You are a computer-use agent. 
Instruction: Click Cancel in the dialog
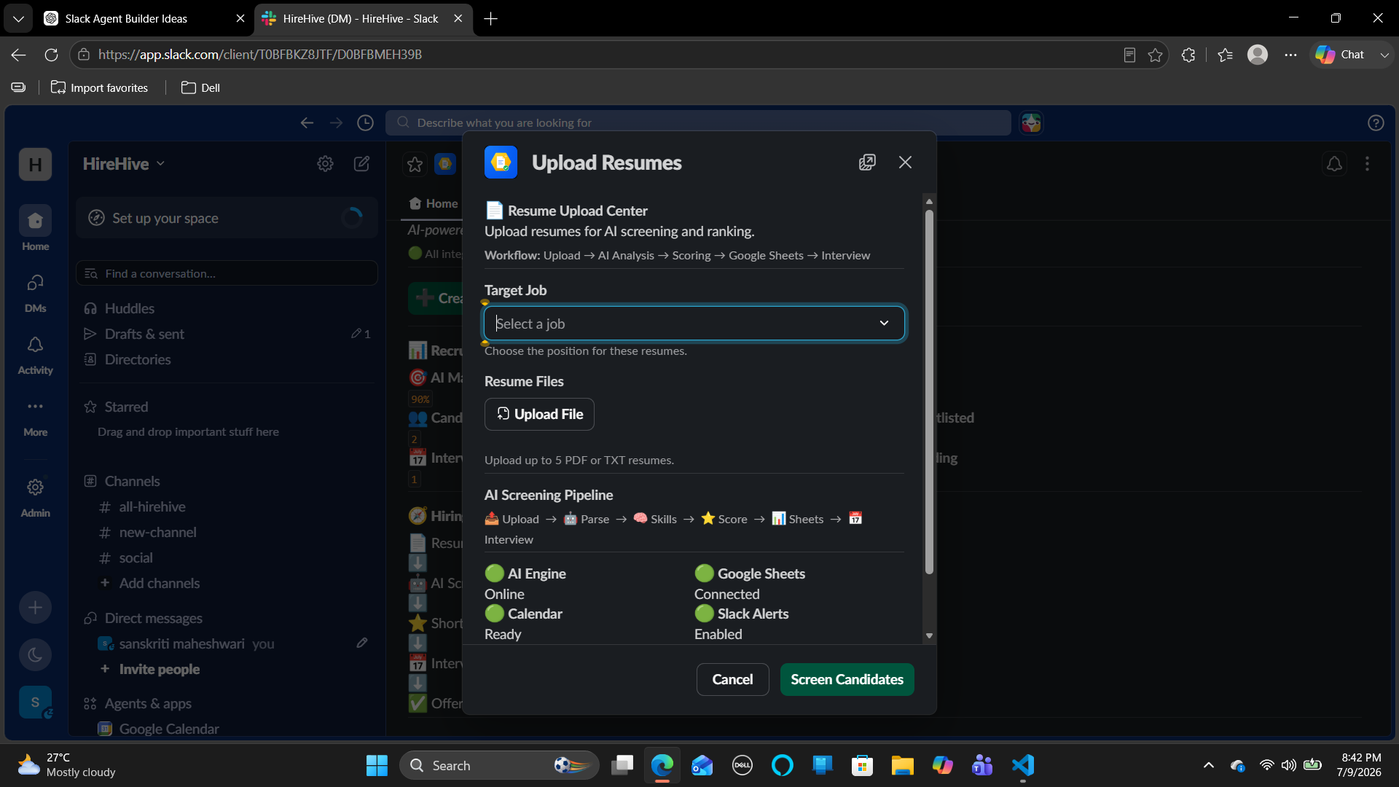[x=732, y=679]
